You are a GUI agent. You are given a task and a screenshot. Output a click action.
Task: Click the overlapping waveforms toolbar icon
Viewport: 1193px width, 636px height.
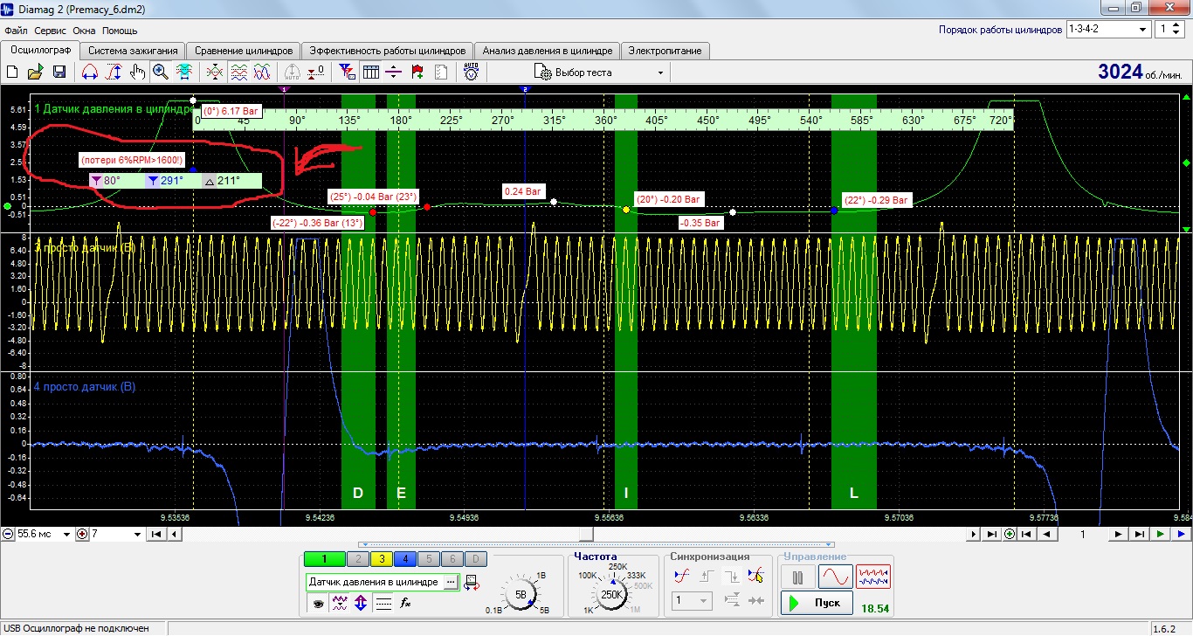click(261, 73)
